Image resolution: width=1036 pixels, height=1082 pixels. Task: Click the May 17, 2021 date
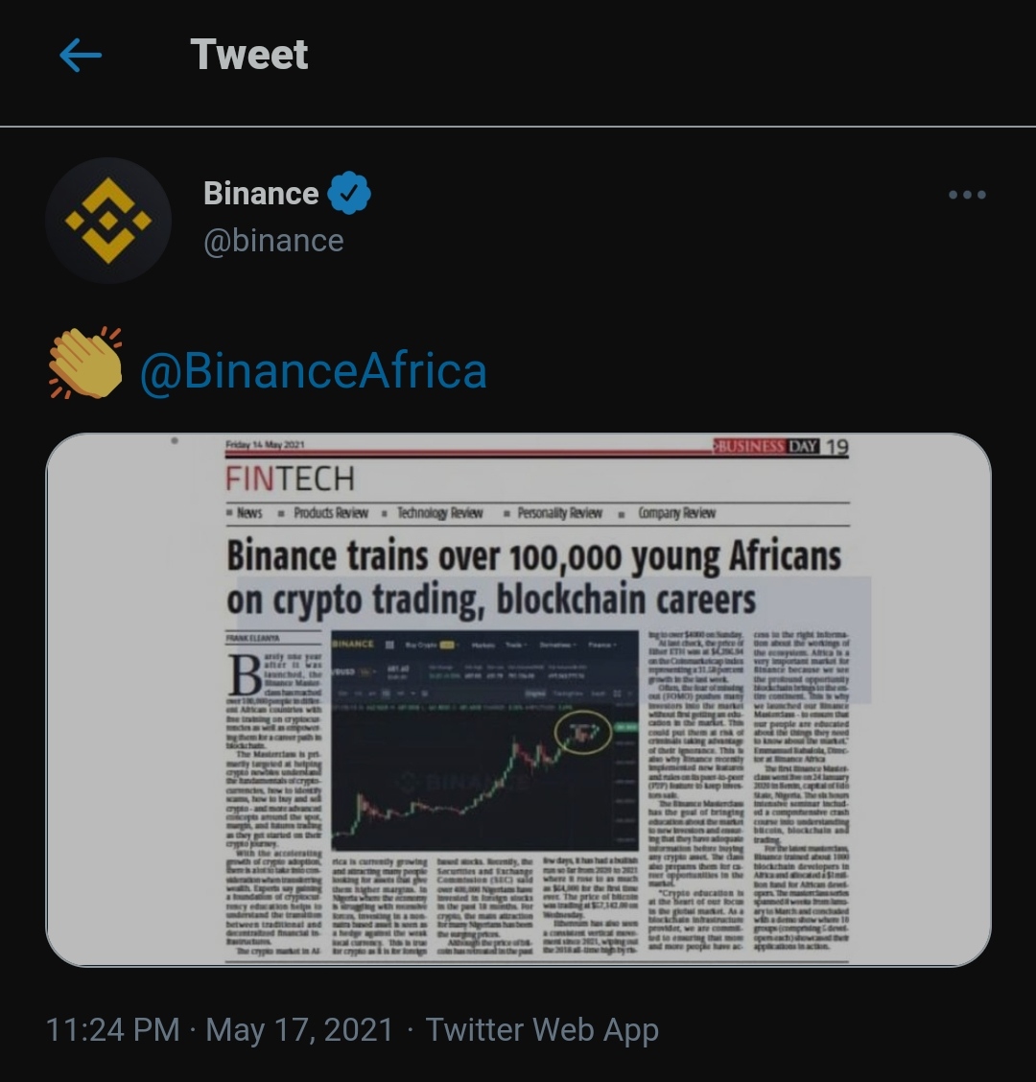[x=299, y=1030]
